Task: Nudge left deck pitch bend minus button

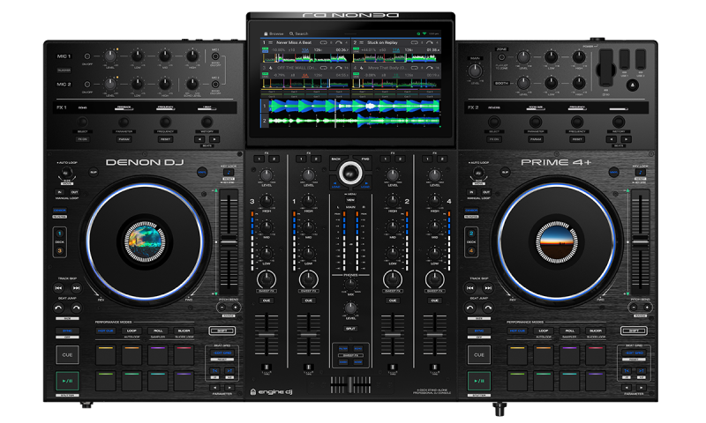Action: pyautogui.click(x=222, y=308)
